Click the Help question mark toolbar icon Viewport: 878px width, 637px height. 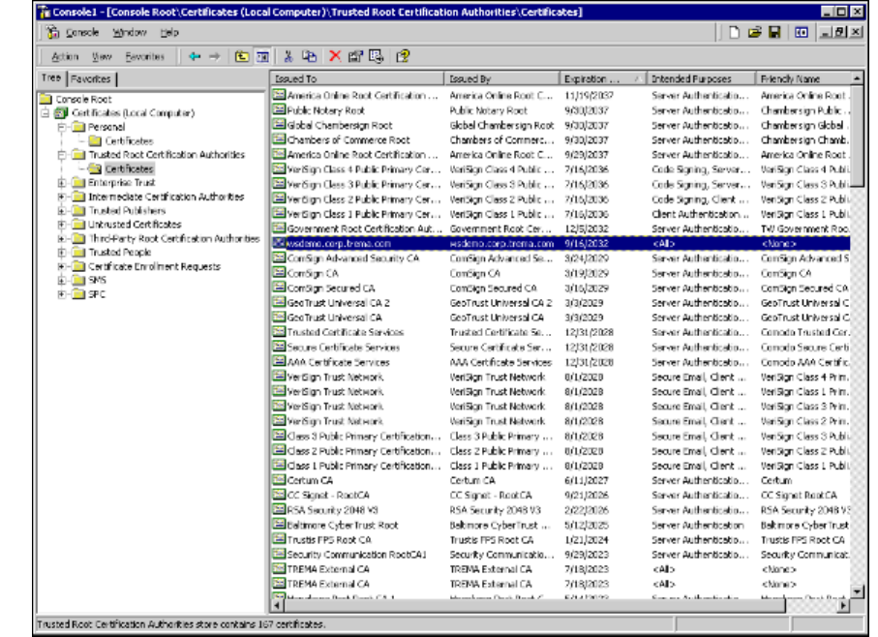[x=403, y=56]
